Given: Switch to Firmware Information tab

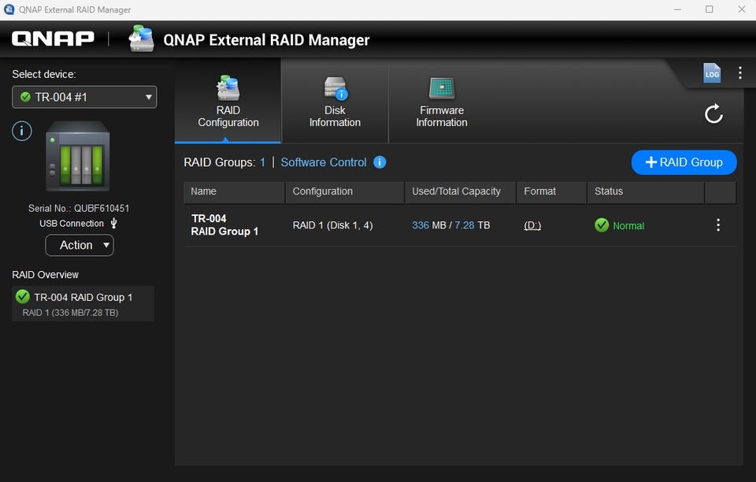Looking at the screenshot, I should (442, 102).
